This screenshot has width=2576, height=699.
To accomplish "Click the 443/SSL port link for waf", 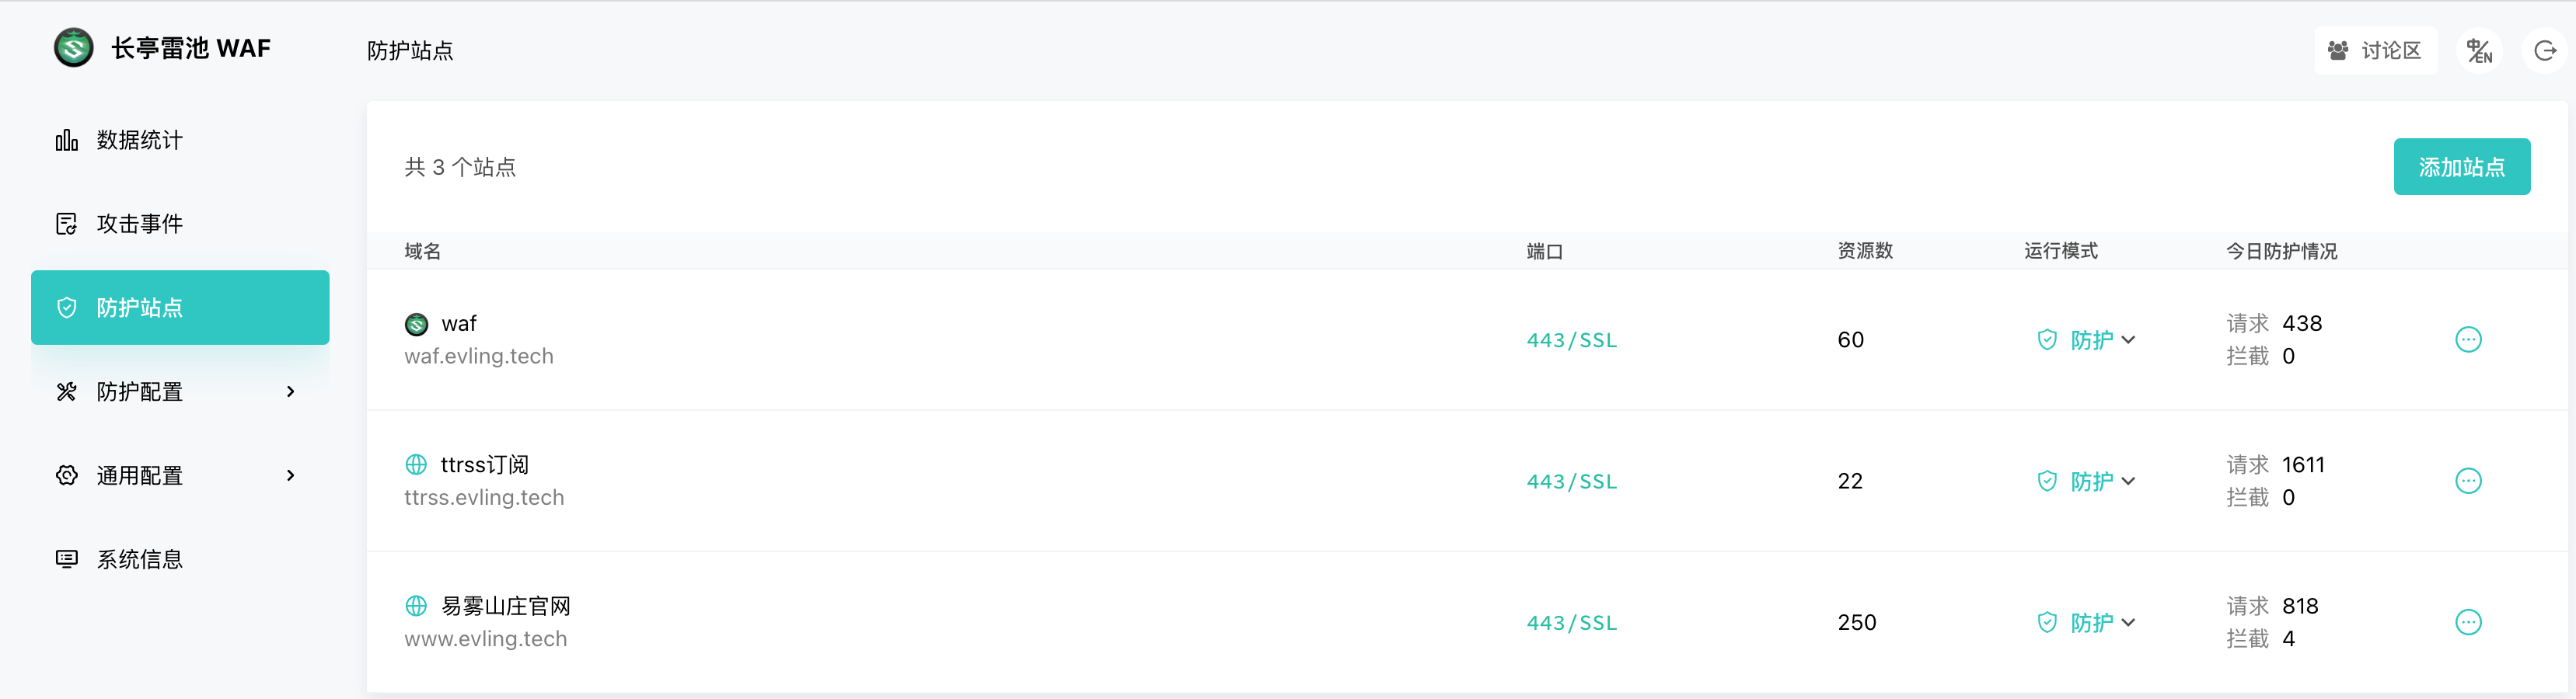I will tap(1571, 340).
